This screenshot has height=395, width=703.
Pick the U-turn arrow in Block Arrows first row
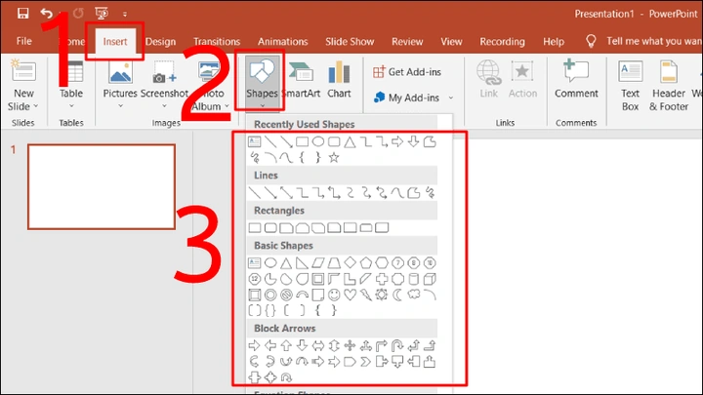click(x=397, y=345)
